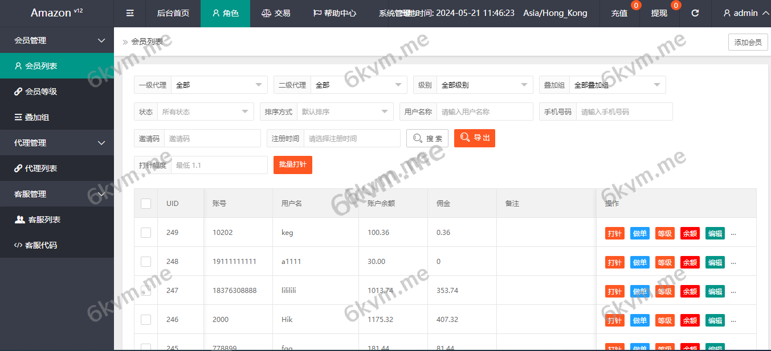This screenshot has height=351, width=771.
Task: Check the box for UID 247
Action: point(146,291)
